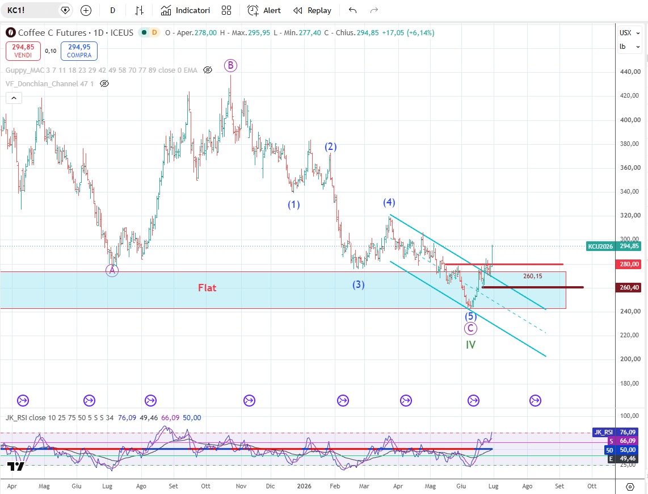The image size is (648, 494).
Task: Click the 280,00 red price line label
Action: point(629,264)
